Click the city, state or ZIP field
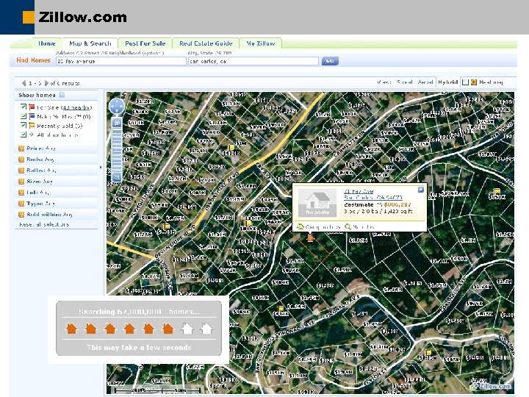 (x=253, y=61)
